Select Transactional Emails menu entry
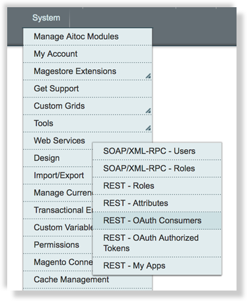The width and height of the screenshot is (247, 301). [x=58, y=210]
